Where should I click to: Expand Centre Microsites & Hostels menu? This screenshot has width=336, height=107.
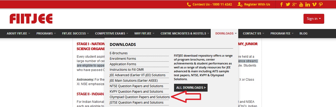tap(185, 33)
